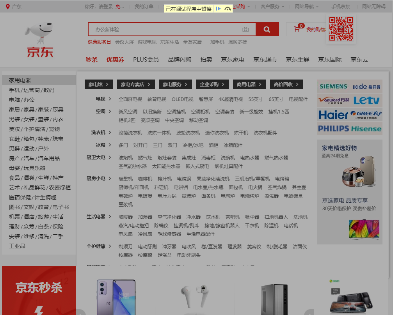The height and width of the screenshot is (315, 393).
Task: Expand the 厨房小电 category heading
Action: tap(99, 178)
